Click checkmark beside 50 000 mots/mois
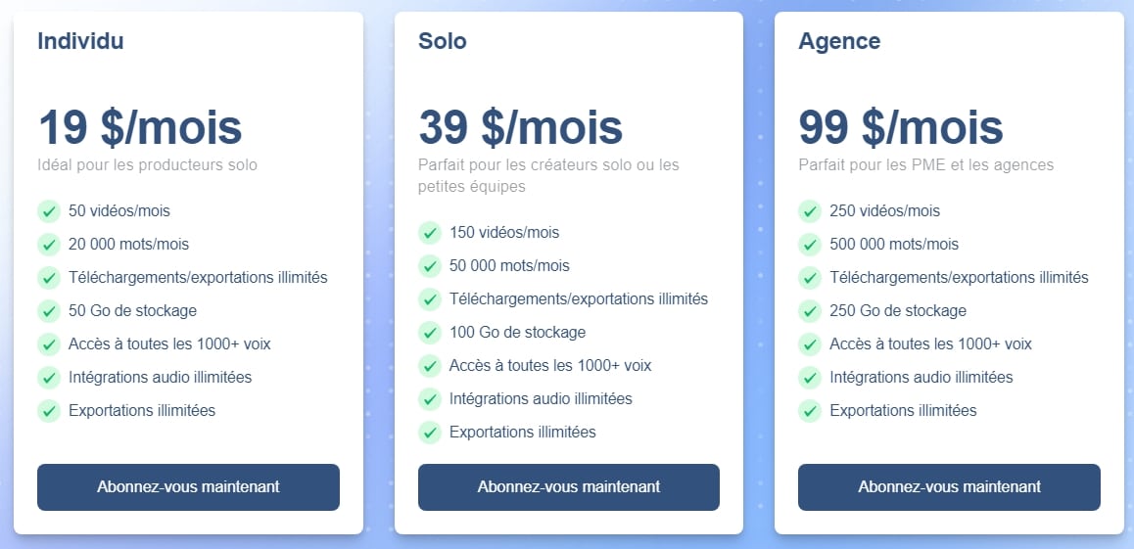 [x=430, y=266]
